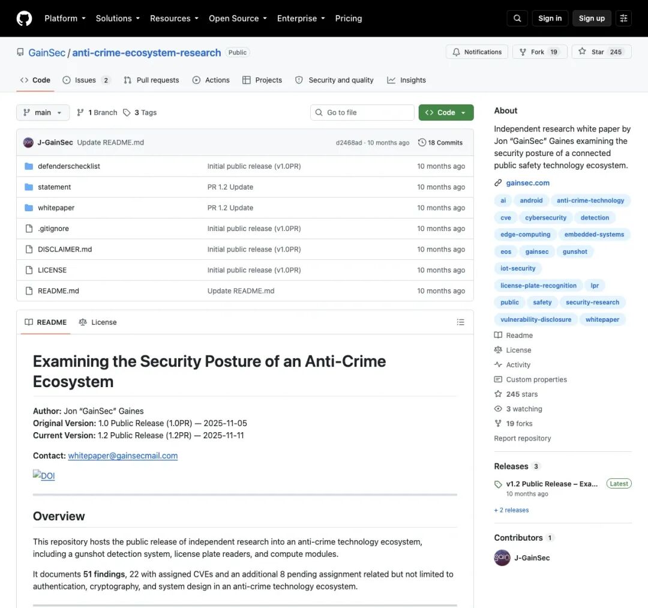The height and width of the screenshot is (608, 648).
Task: Click the Sign up button
Action: [592, 18]
